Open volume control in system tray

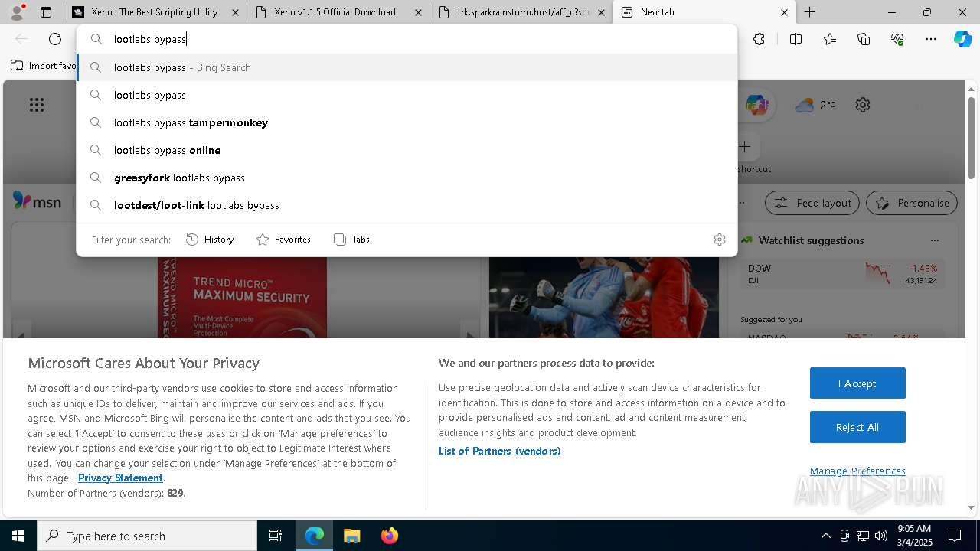click(881, 536)
